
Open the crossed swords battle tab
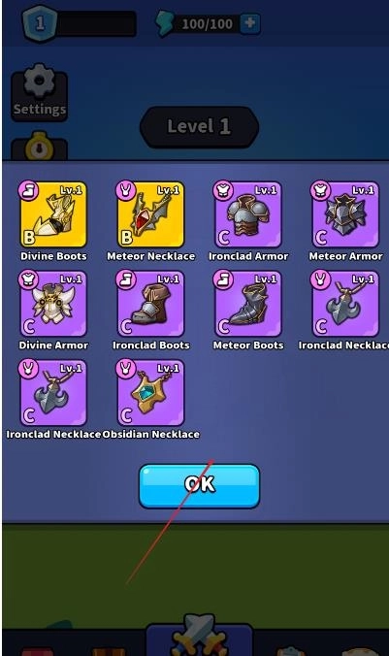(199, 636)
